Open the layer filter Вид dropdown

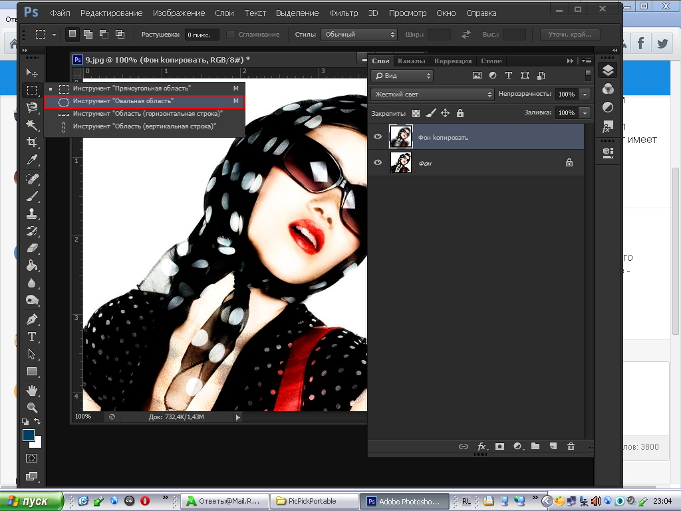pyautogui.click(x=402, y=76)
